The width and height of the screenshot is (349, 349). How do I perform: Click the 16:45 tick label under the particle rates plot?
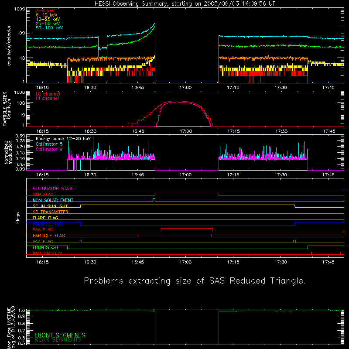pyautogui.click(x=138, y=131)
